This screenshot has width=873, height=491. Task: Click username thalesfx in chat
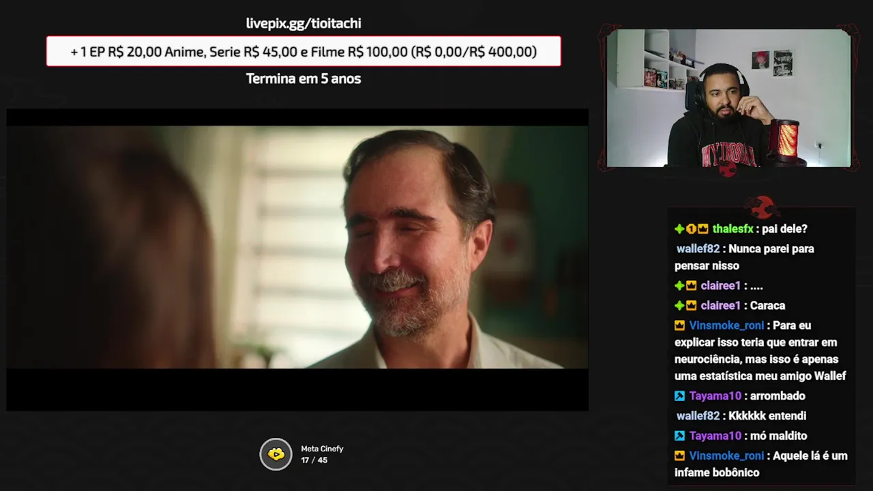733,229
